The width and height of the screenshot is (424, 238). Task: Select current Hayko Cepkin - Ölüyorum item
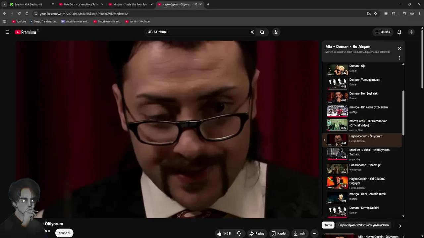pos(362,140)
